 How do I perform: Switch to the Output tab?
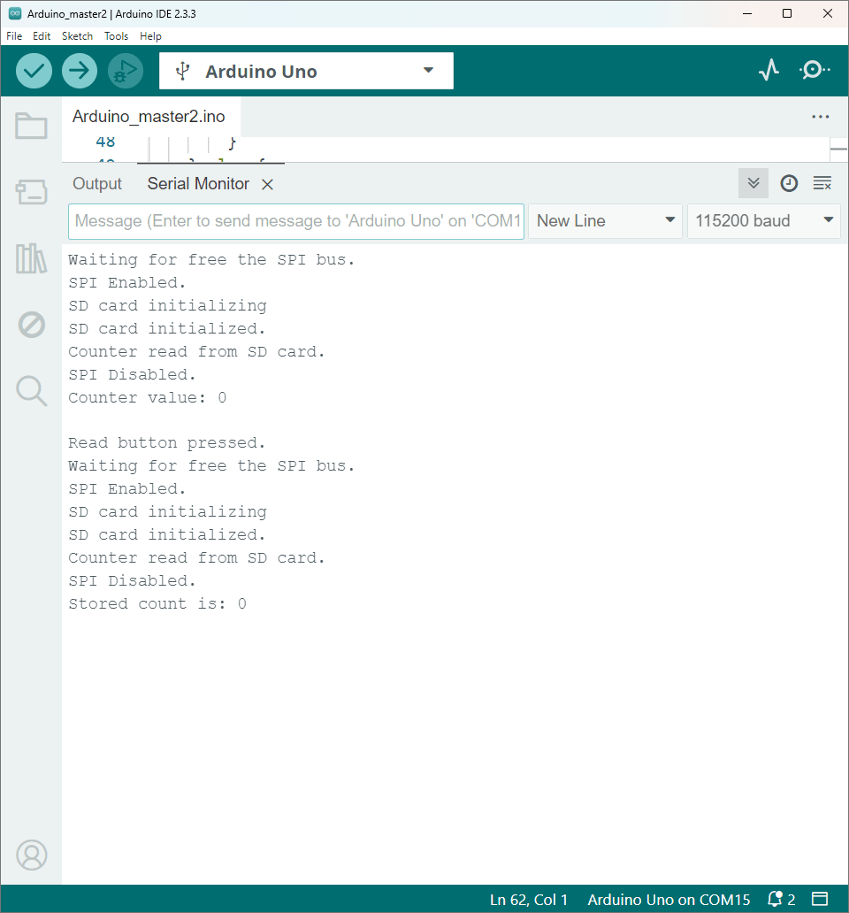click(x=97, y=183)
